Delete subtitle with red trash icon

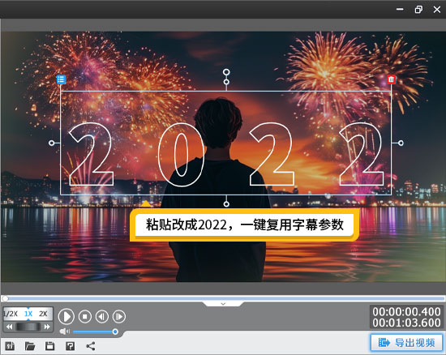point(392,79)
